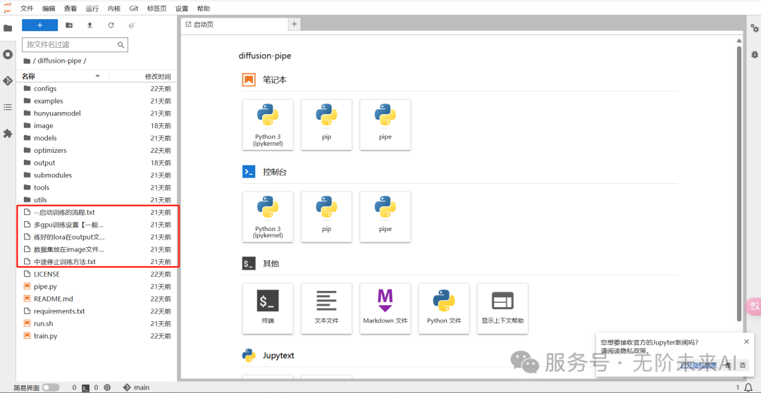761x393 pixels.
Task: Select the requirements.txt file
Action: point(97,311)
